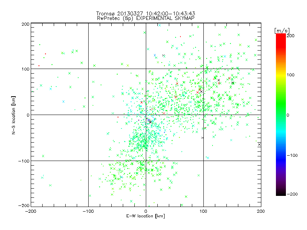
Task: Click the plot title 'Tromsø 20130327 10:42:00-10:43:43'
Action: (145, 13)
